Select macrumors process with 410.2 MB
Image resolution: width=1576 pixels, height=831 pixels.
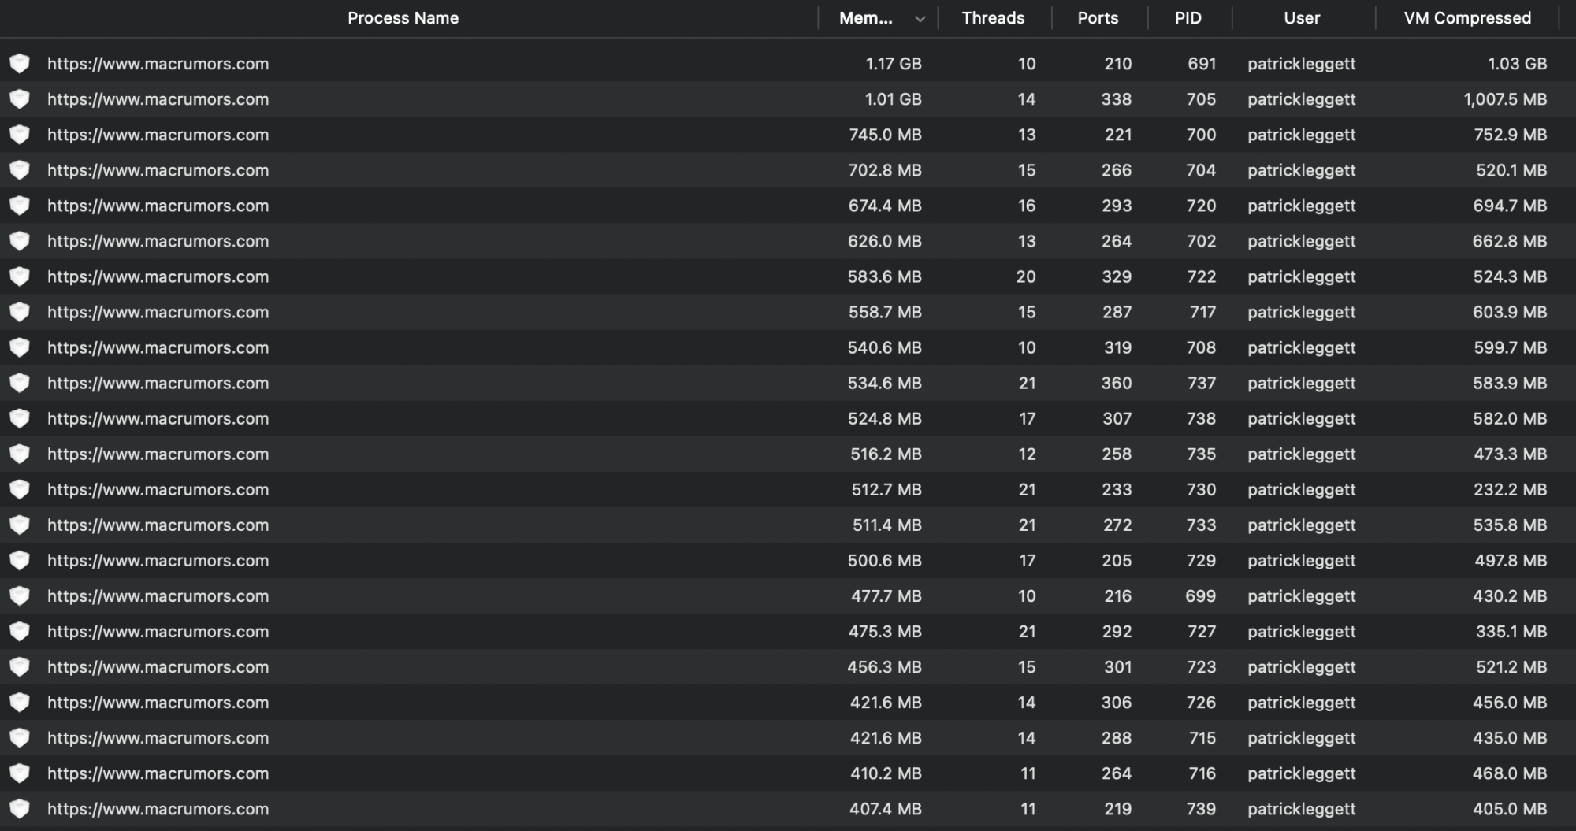click(158, 773)
